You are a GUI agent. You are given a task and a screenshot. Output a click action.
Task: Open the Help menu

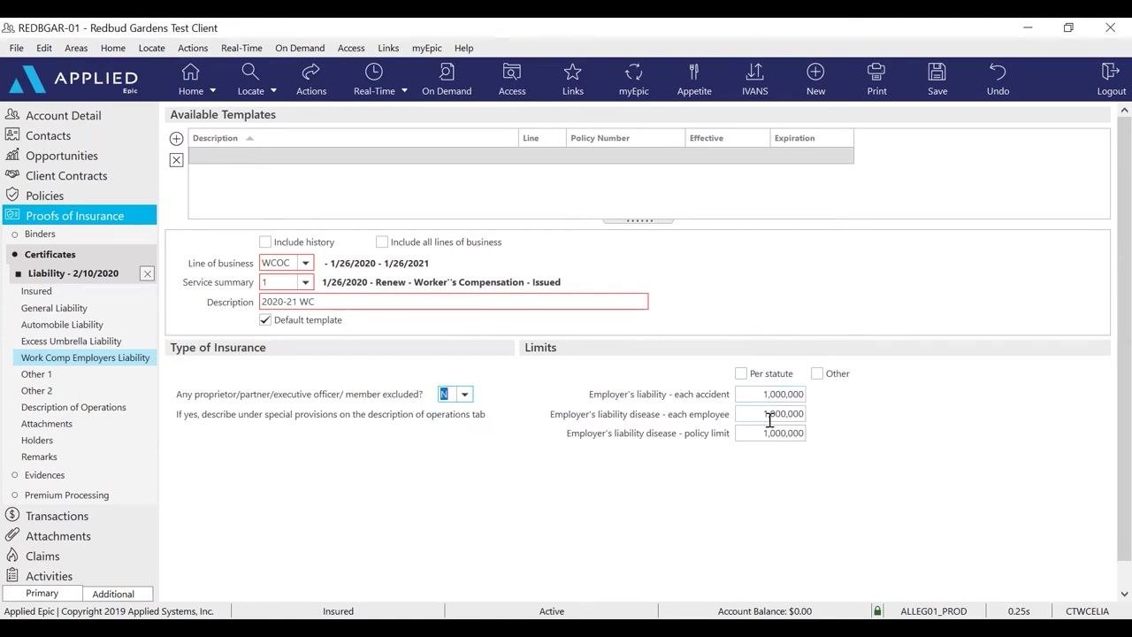pos(463,48)
